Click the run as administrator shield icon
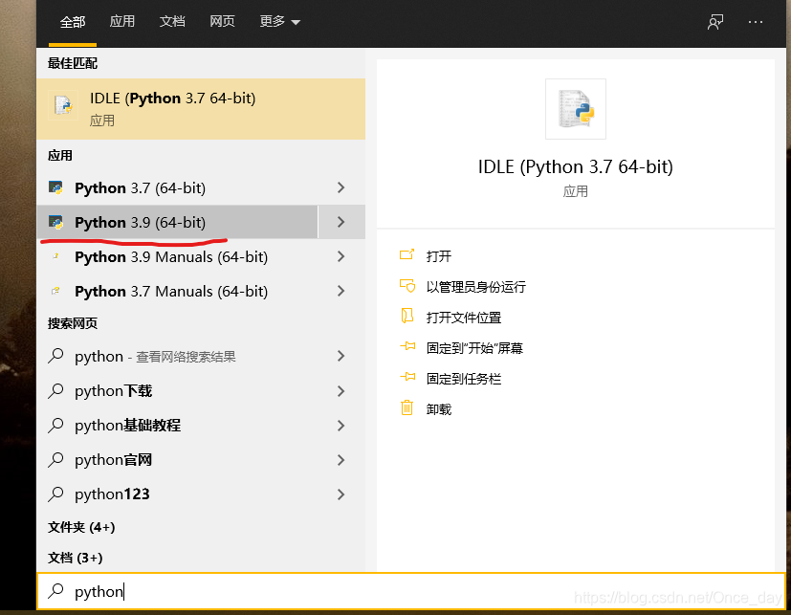The image size is (791, 615). (x=406, y=286)
